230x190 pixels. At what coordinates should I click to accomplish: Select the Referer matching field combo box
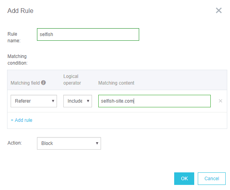pyautogui.click(x=34, y=101)
